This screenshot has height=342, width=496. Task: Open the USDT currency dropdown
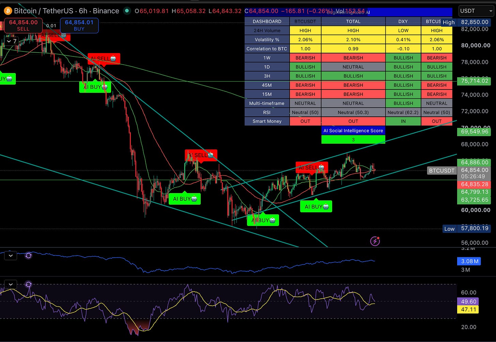(x=476, y=11)
